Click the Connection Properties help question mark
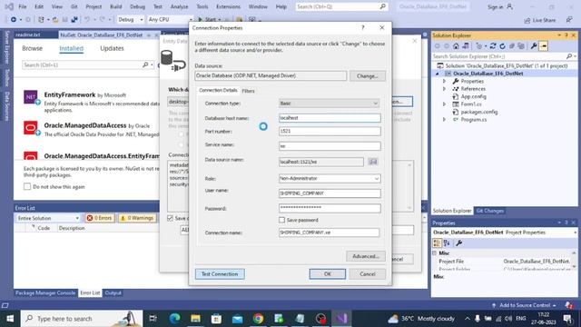Viewport: 581px width, 327px height. 363,28
